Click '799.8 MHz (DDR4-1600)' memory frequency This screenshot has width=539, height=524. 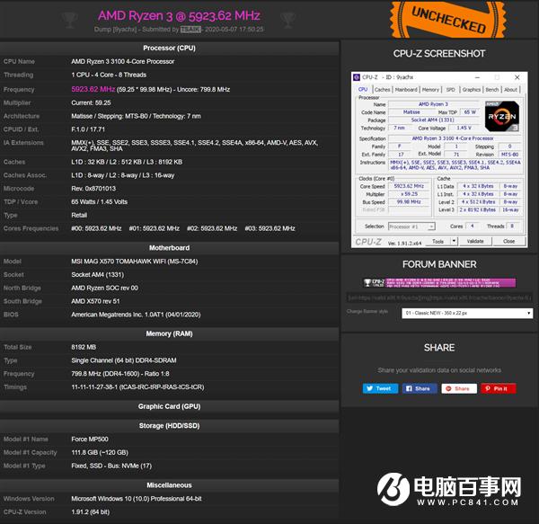120,374
